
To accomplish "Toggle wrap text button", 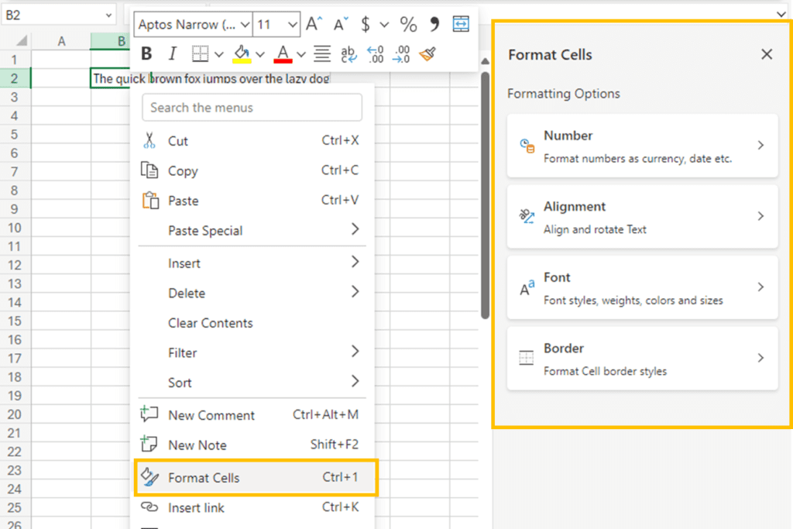I will click(x=348, y=53).
